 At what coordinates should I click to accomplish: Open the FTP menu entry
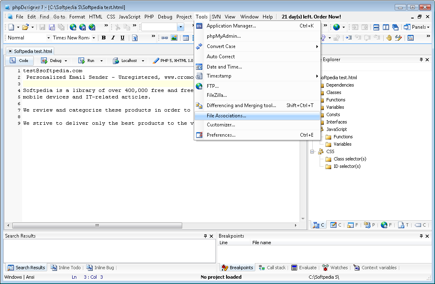click(x=257, y=86)
